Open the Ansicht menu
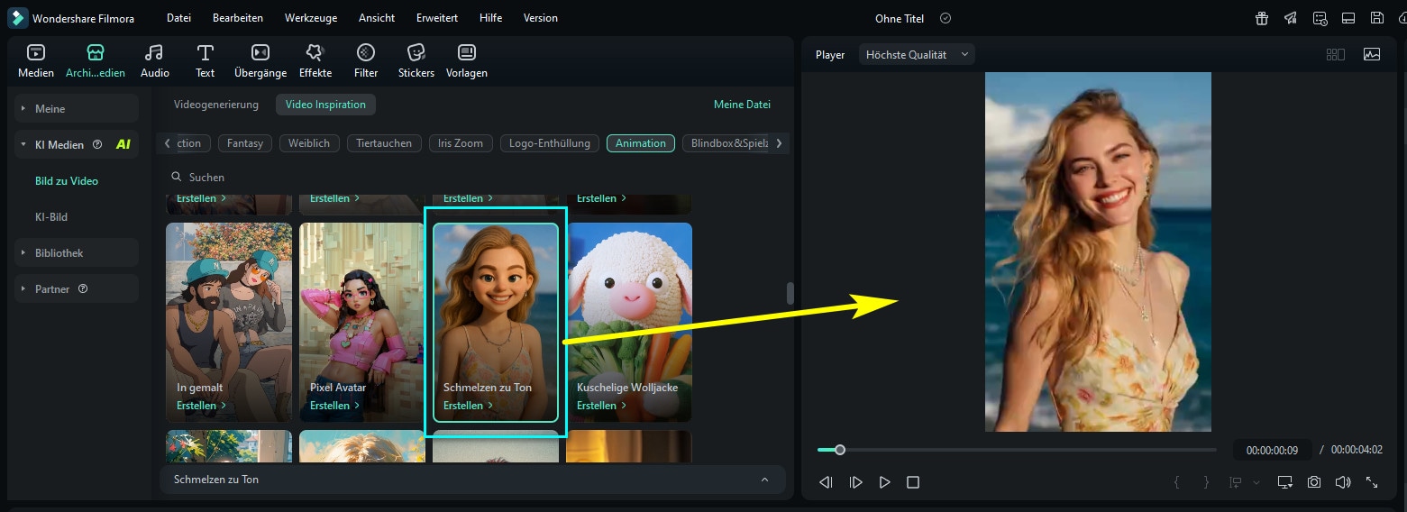This screenshot has height=512, width=1407. (377, 18)
